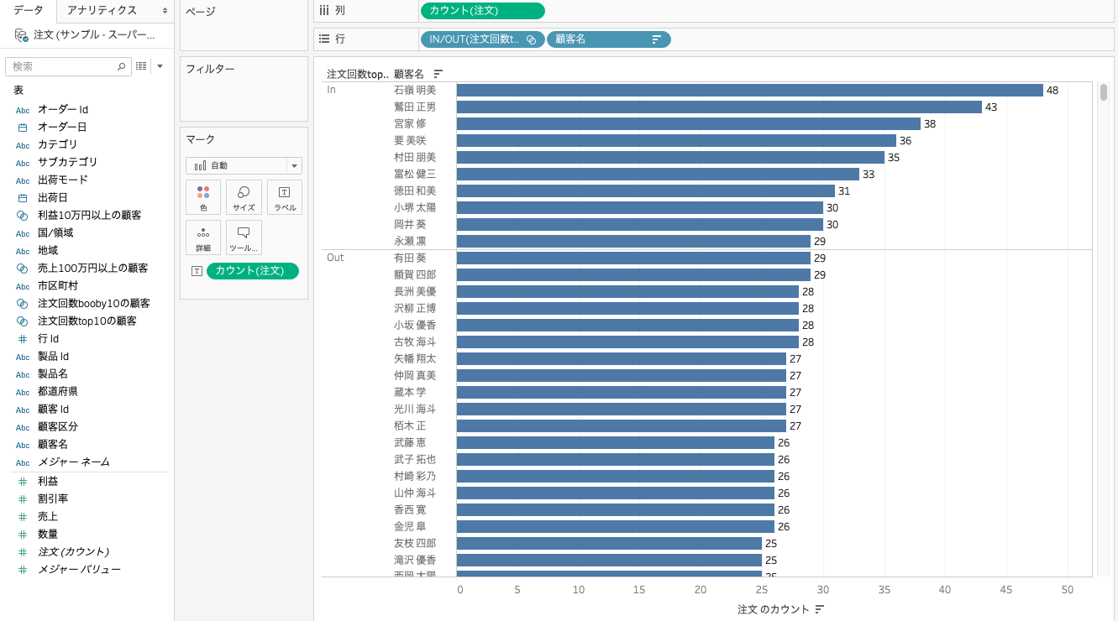The height and width of the screenshot is (621, 1118).
Task: Click the number icon of 利益 measure
Action: 23,482
